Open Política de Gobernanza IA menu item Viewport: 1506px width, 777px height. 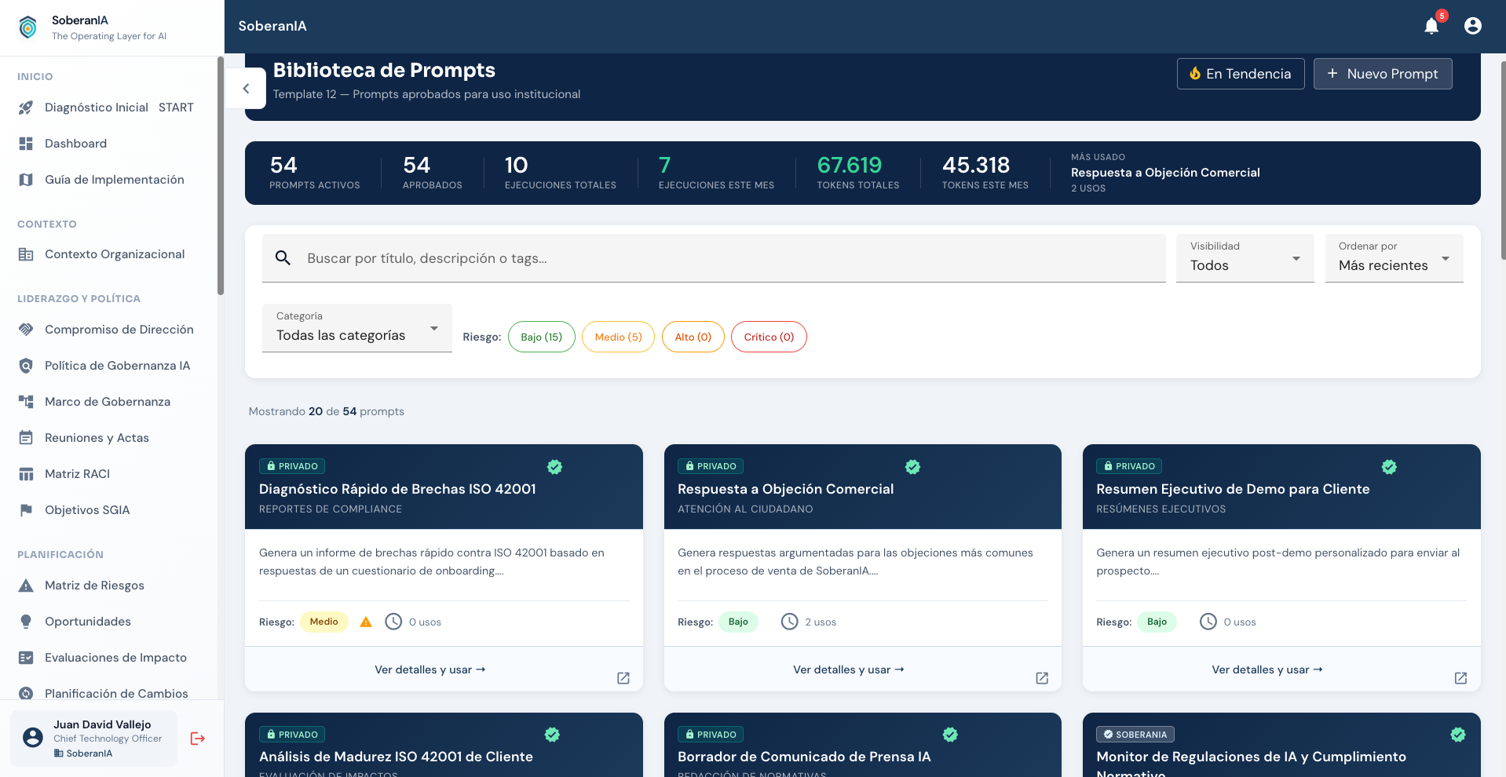[x=108, y=366]
